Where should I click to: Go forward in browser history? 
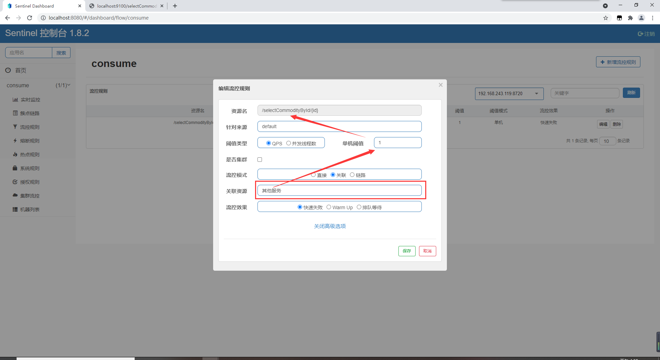point(19,18)
